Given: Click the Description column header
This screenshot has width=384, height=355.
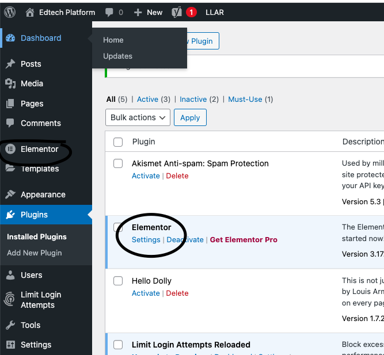Looking at the screenshot, I should [363, 142].
